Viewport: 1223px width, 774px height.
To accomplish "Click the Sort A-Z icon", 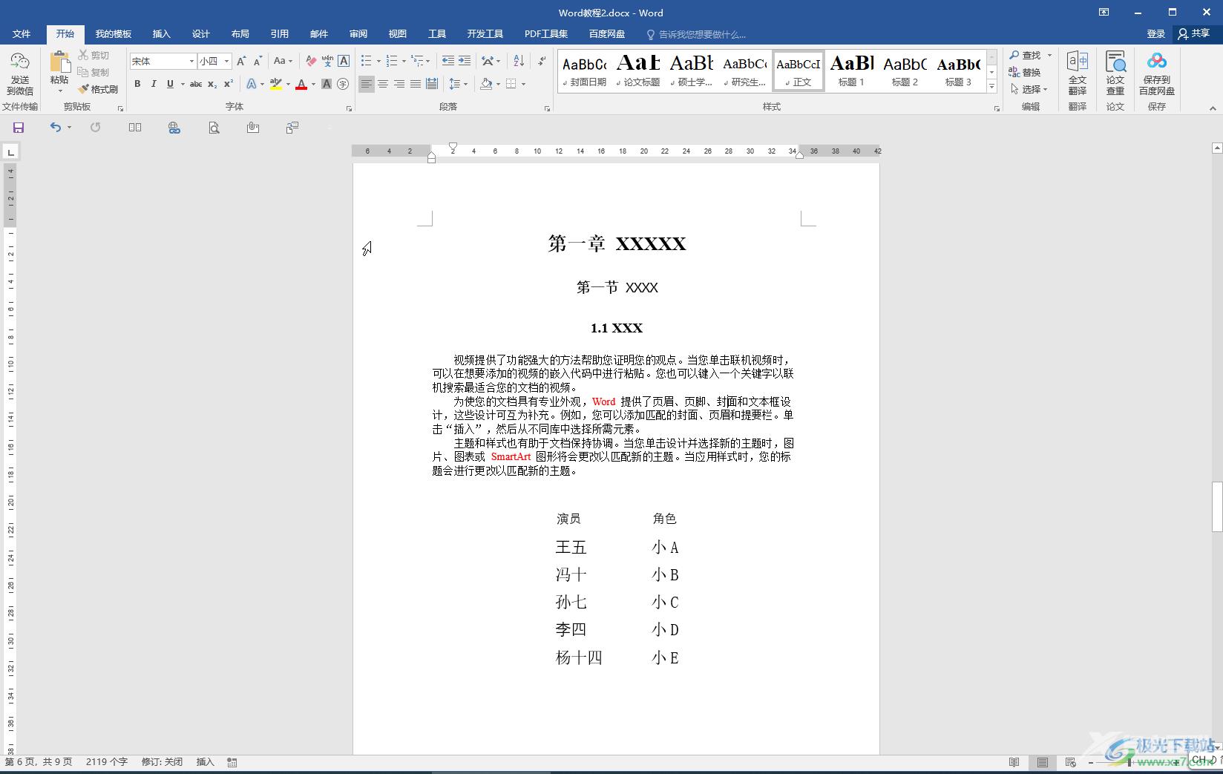I will tap(519, 61).
